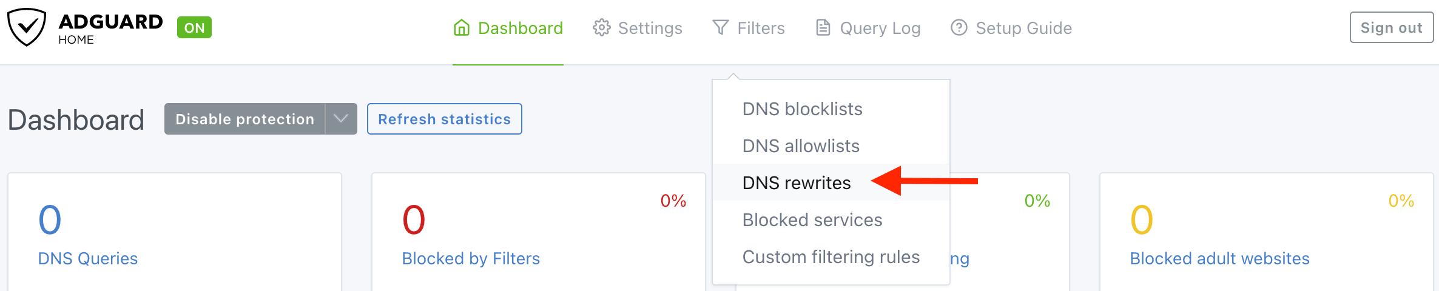Sign out of AdGuard Home
This screenshot has width=1439, height=291.
[1391, 28]
